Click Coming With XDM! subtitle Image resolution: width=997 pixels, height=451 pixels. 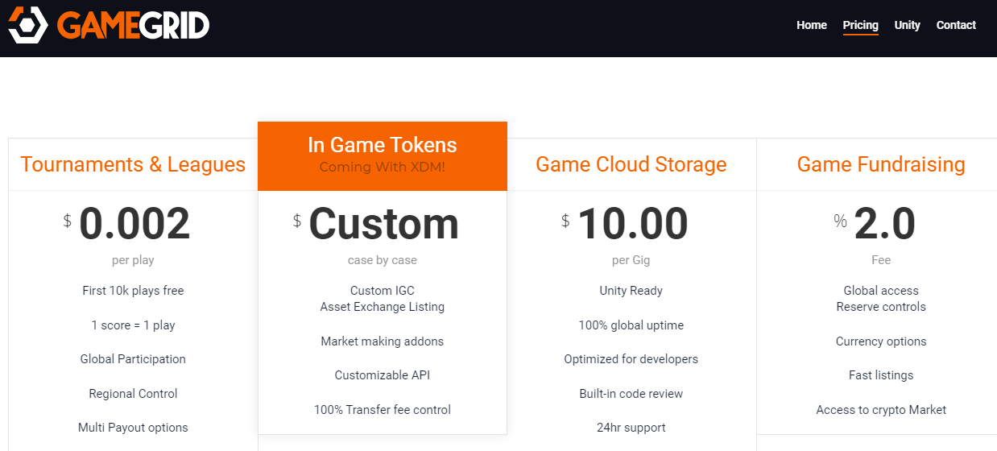(x=383, y=168)
